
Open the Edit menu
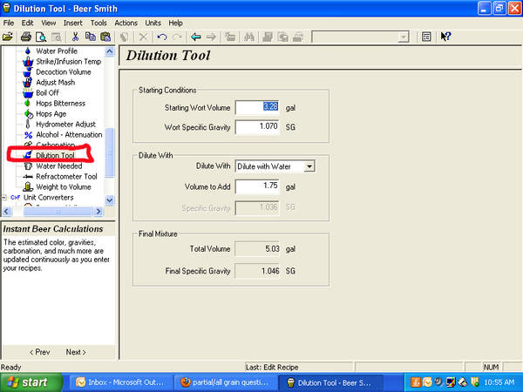[x=27, y=23]
